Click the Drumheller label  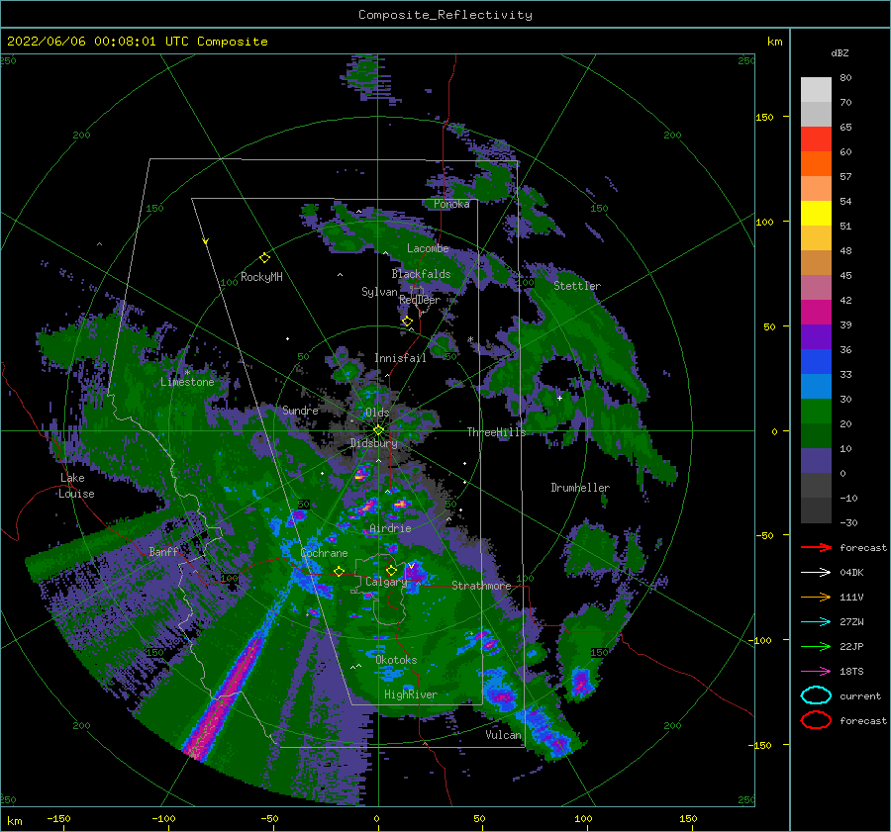(580, 488)
